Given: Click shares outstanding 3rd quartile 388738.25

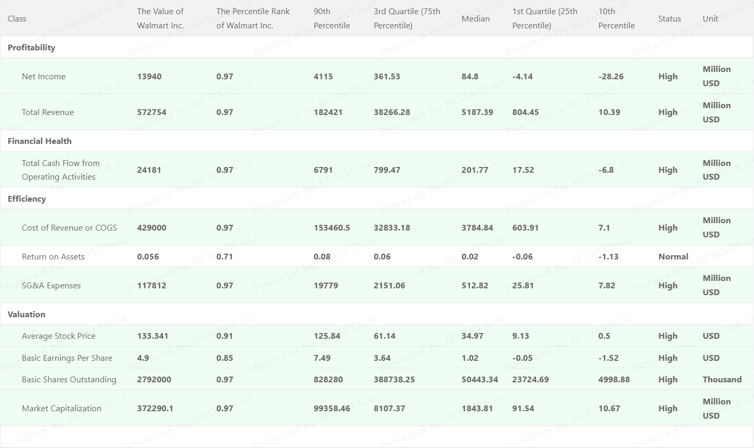Looking at the screenshot, I should click(x=394, y=379).
